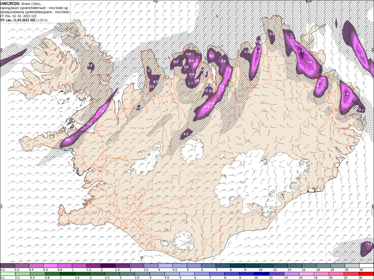Click the dark mauve 0.2 swatch in upper legend row

8,266
